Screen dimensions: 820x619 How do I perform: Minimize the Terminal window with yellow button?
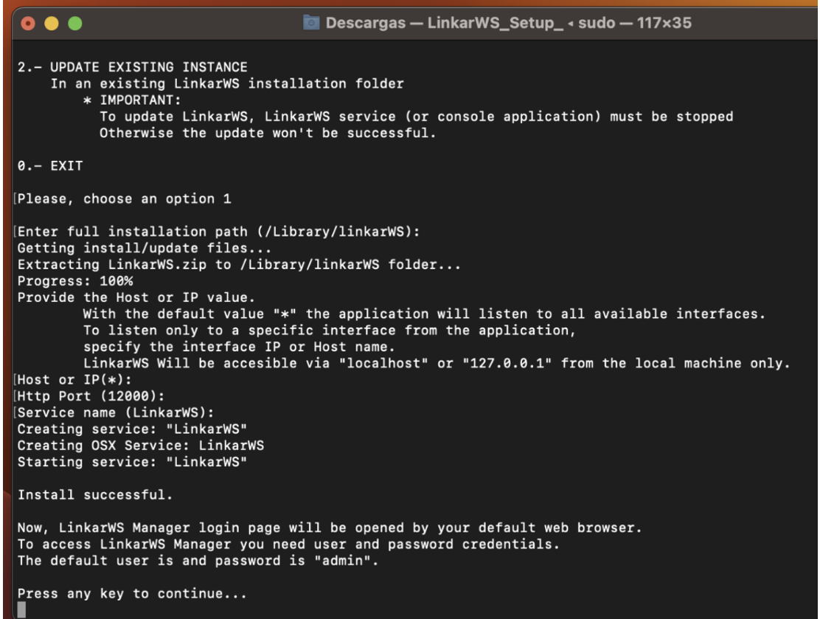pos(52,23)
